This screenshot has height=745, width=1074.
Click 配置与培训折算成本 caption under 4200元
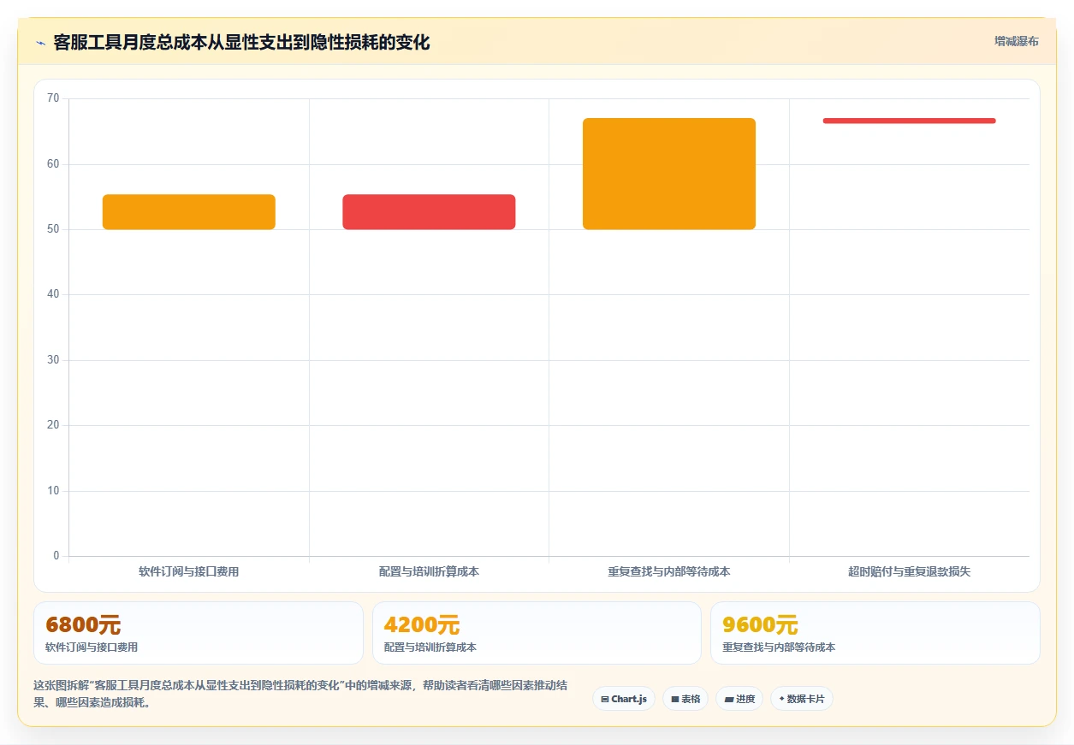tap(430, 647)
